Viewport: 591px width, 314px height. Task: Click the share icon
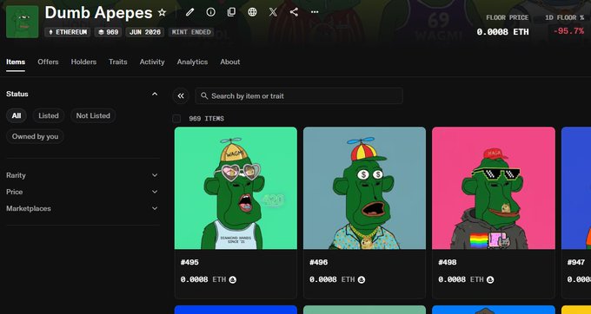294,12
